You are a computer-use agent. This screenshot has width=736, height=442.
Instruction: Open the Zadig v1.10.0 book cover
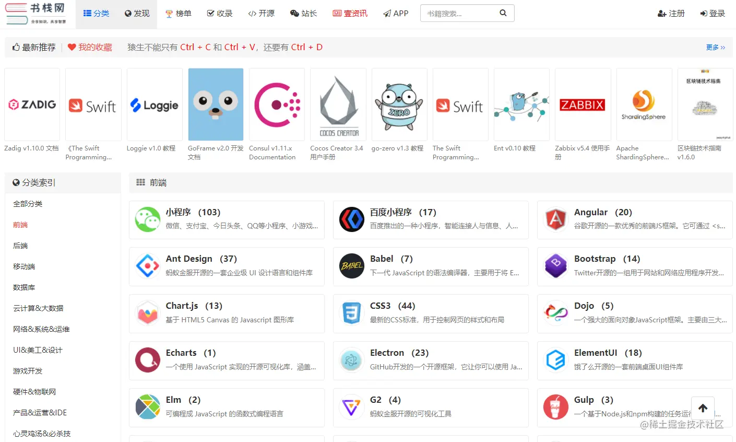[32, 104]
